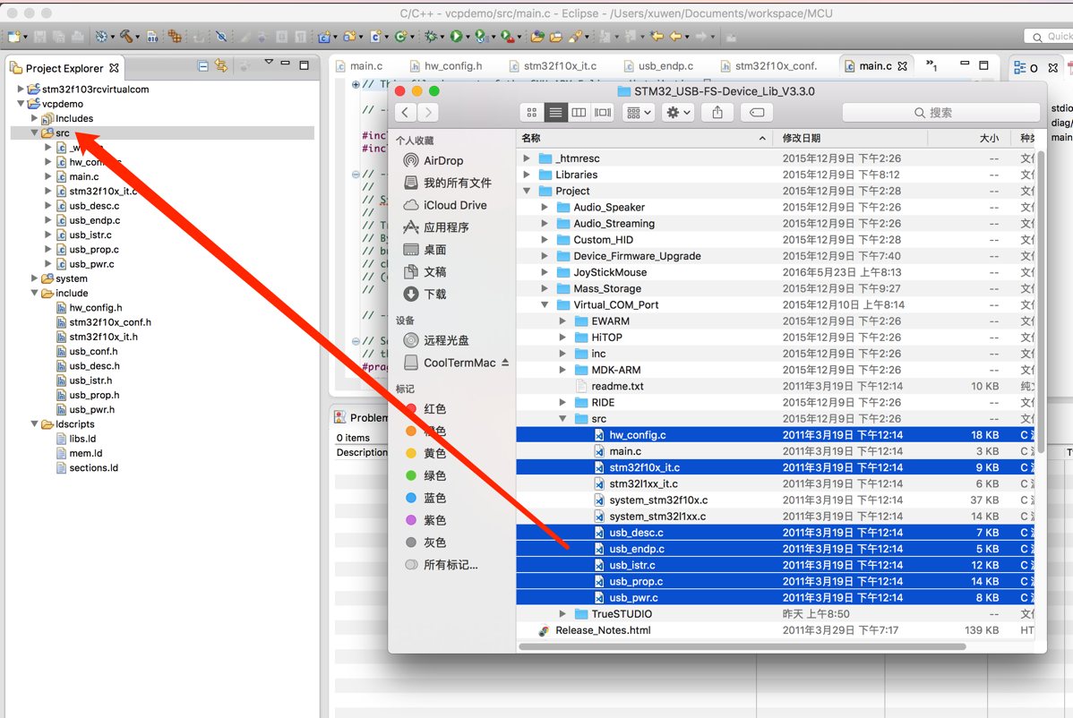Open Finder action gear menu
1073x718 pixels.
678,112
